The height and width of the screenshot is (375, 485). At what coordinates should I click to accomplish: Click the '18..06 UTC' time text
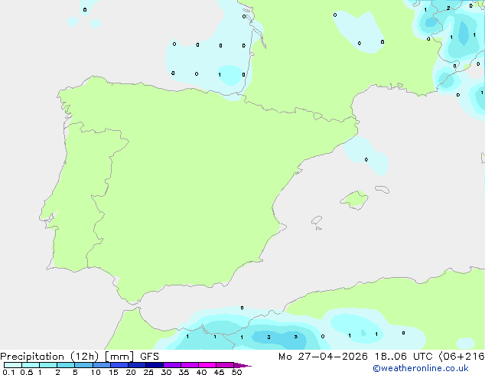pos(403,357)
